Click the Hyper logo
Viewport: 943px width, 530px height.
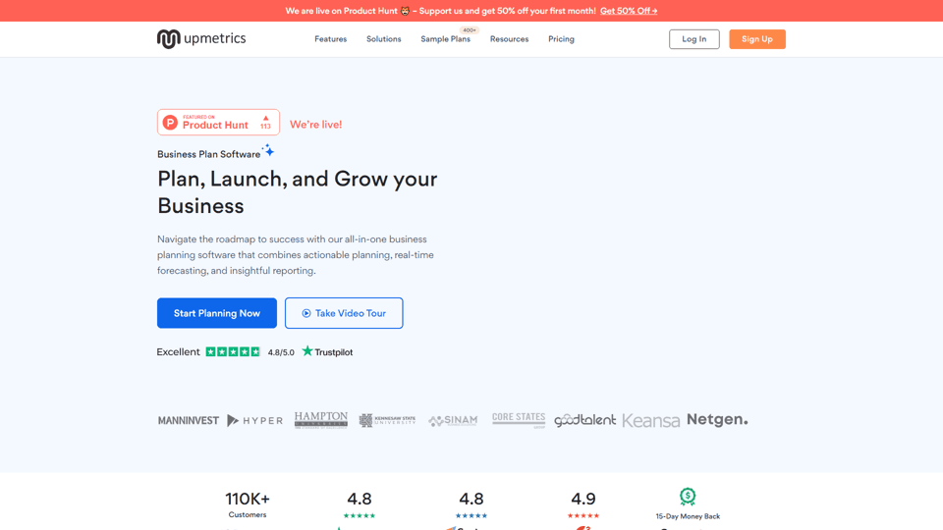[x=255, y=421]
